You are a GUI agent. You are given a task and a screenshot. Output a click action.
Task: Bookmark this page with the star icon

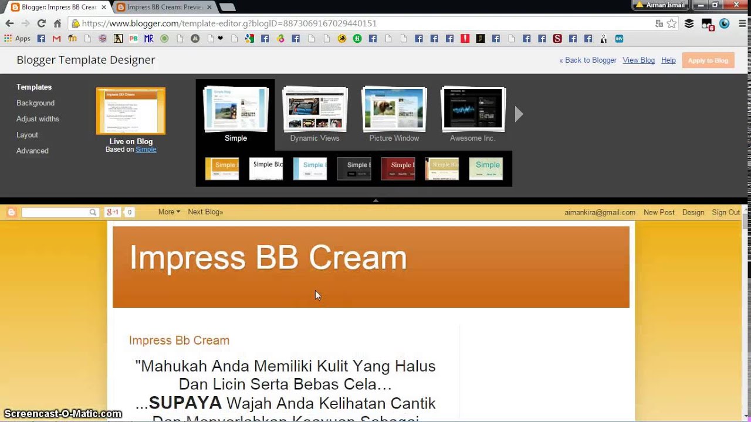click(672, 23)
